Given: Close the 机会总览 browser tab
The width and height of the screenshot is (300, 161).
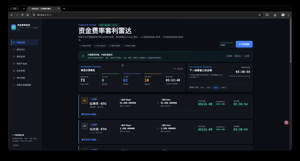Looking at the screenshot, I should [x=59, y=8].
